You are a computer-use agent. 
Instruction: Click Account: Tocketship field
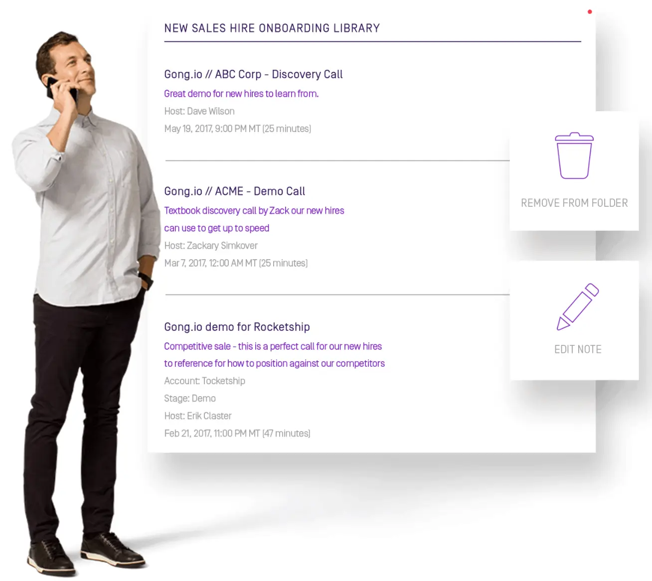coord(204,381)
